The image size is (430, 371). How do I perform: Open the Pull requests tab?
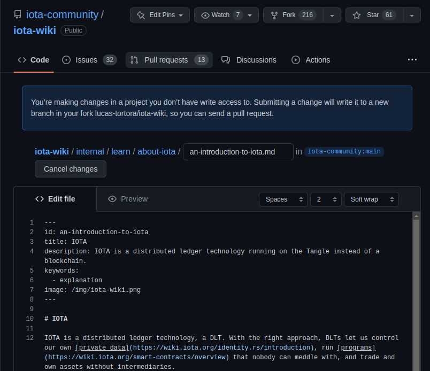click(x=169, y=60)
